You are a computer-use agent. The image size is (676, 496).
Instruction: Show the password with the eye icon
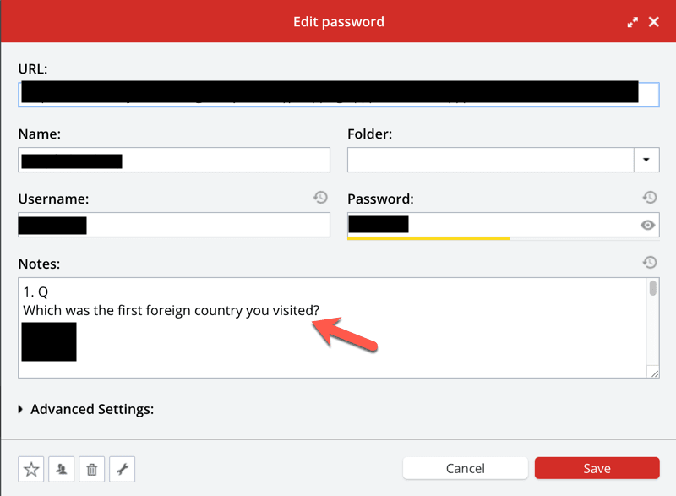[648, 225]
